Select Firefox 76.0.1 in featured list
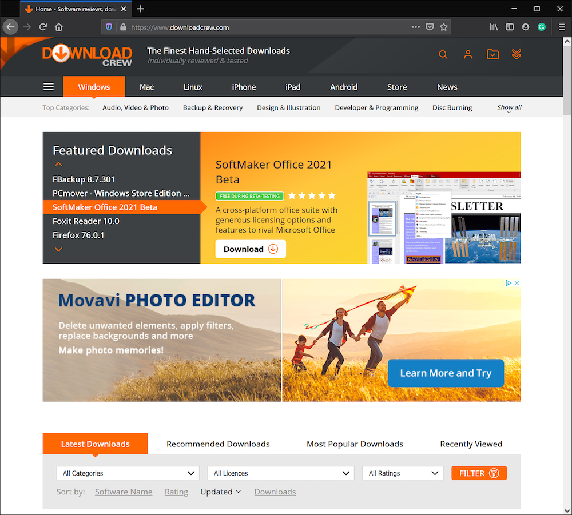 click(78, 235)
